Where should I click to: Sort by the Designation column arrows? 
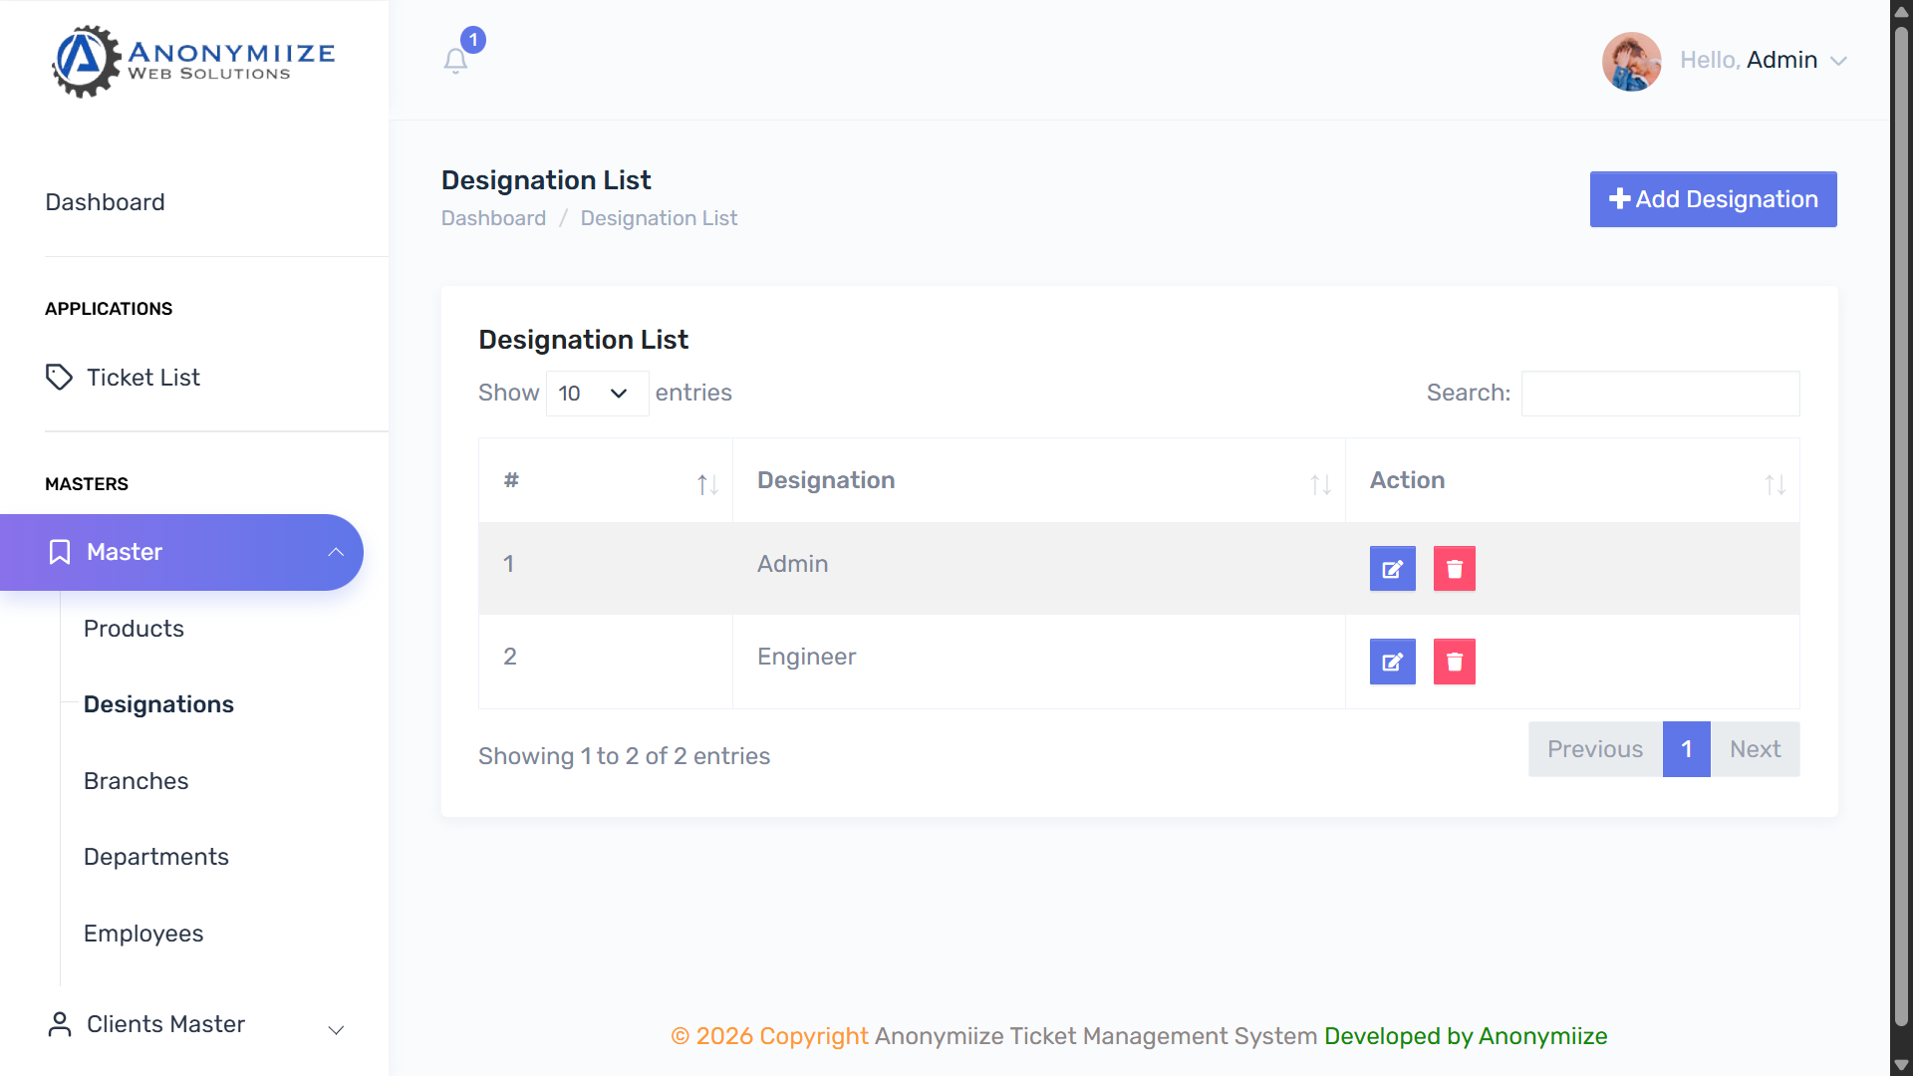(x=1320, y=484)
